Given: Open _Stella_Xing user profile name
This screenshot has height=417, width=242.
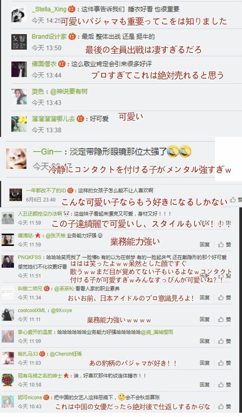Looking at the screenshot, I should tap(49, 9).
